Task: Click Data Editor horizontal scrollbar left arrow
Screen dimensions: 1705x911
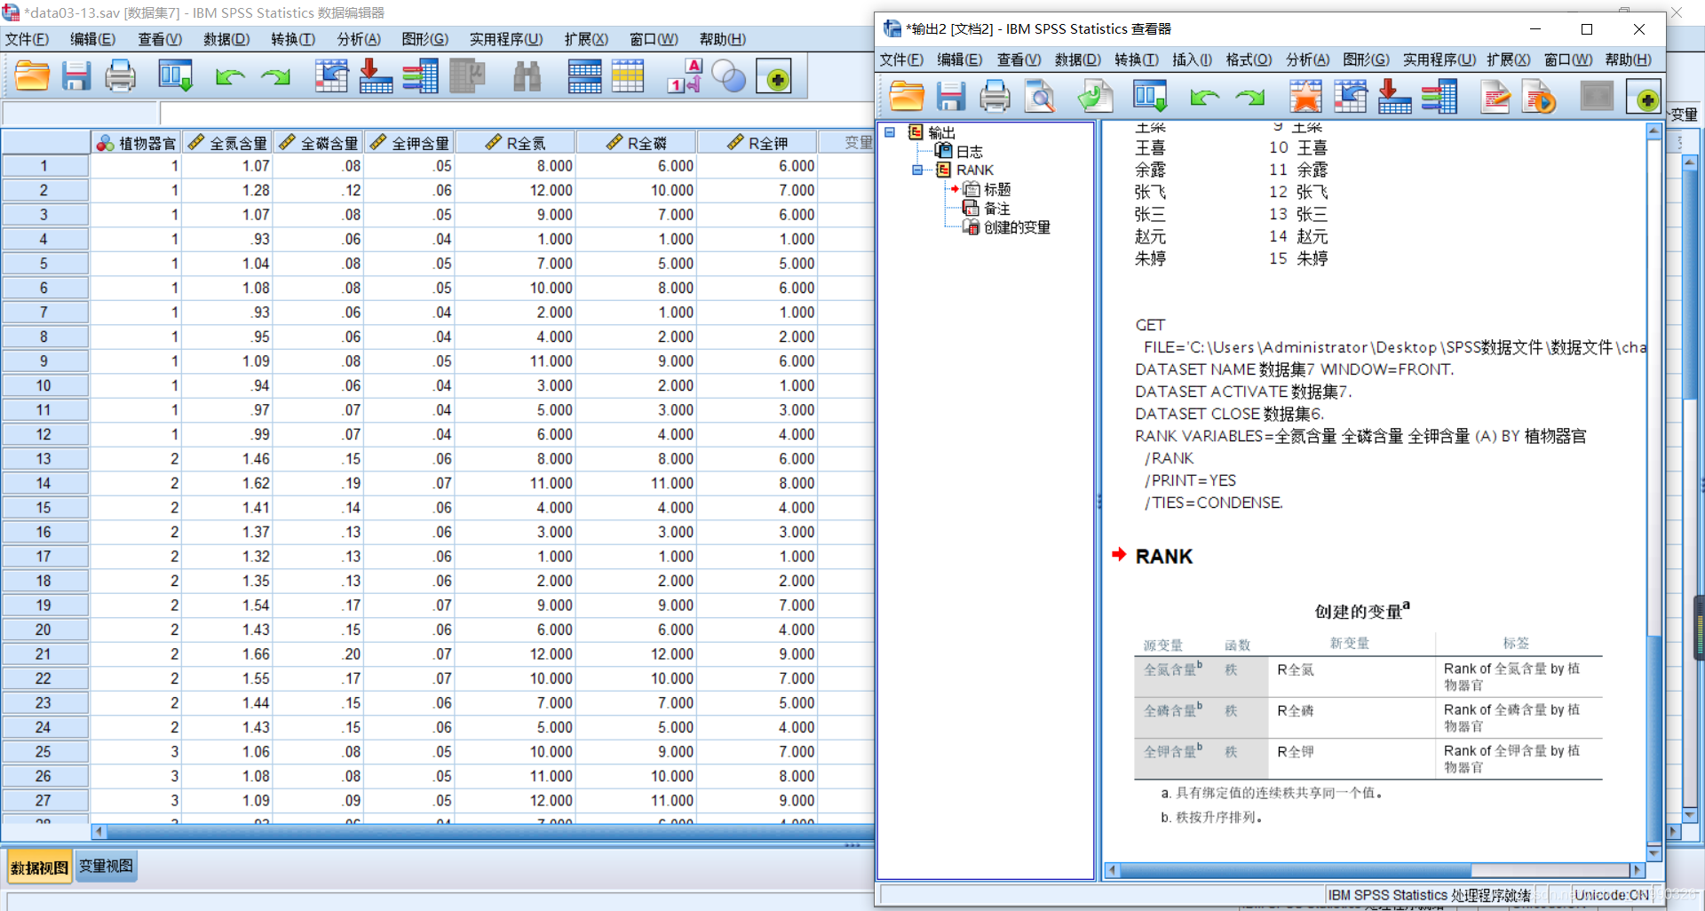Action: [x=99, y=832]
